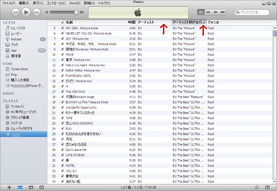
Task: Uncheck the Wonderful Opportunity checkbox
Action: click(x=62, y=107)
